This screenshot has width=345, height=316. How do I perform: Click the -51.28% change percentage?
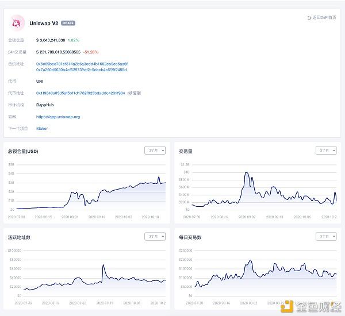(x=91, y=52)
